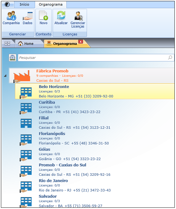Open the application globe menu button
This screenshot has height=209, width=176.
7,4
